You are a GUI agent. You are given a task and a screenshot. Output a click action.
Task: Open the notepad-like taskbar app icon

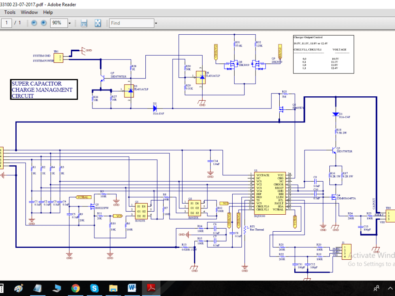click(x=38, y=288)
